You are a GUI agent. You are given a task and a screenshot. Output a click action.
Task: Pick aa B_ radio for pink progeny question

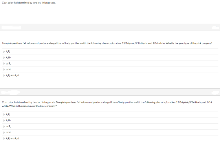pyautogui.click(x=4, y=63)
